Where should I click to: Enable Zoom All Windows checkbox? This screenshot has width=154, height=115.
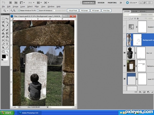click(38, 10)
